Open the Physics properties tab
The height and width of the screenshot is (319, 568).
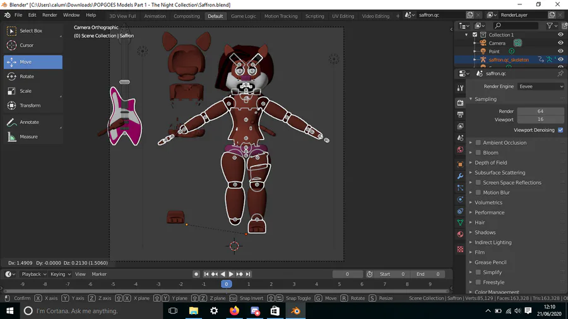460,199
